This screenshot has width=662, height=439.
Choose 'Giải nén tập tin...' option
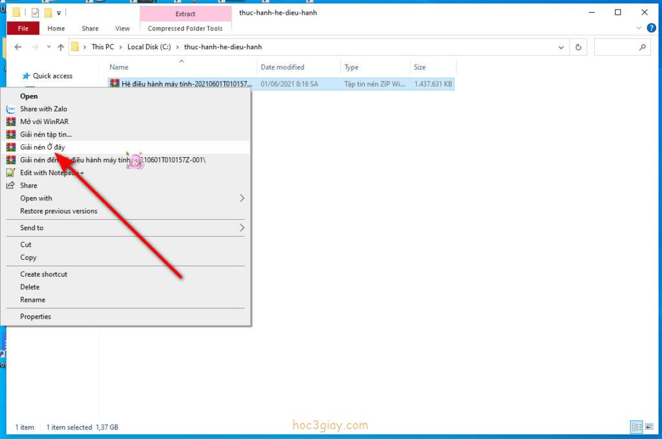click(45, 134)
